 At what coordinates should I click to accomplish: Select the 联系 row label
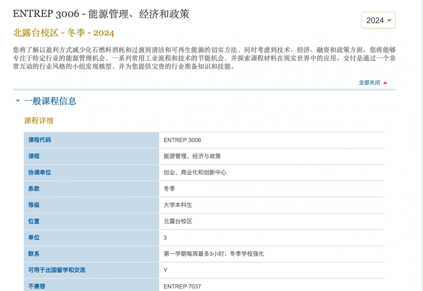coord(34,254)
